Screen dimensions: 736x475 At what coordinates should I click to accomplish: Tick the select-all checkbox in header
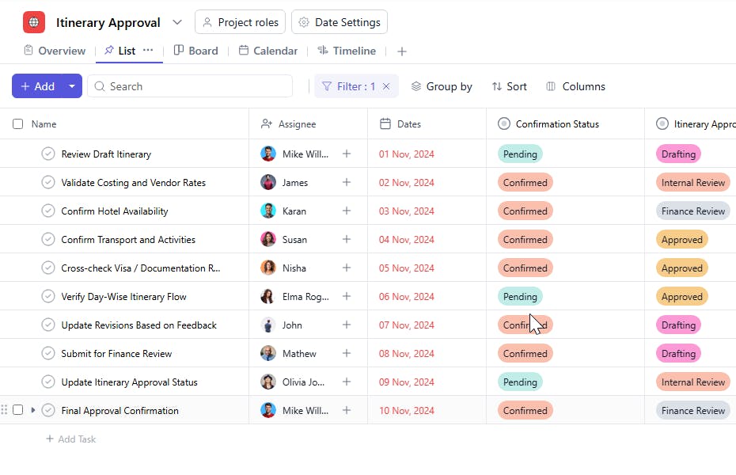tap(18, 124)
